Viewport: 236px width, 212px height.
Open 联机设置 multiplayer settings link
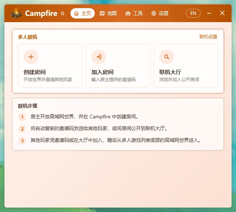pos(208,37)
